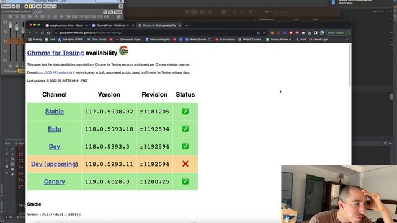The height and width of the screenshot is (223, 397).
Task: Jump to the Canary channel link
Action: click(x=55, y=181)
